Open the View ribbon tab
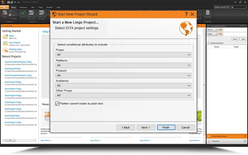This screenshot has width=248, height=155. tap(33, 7)
